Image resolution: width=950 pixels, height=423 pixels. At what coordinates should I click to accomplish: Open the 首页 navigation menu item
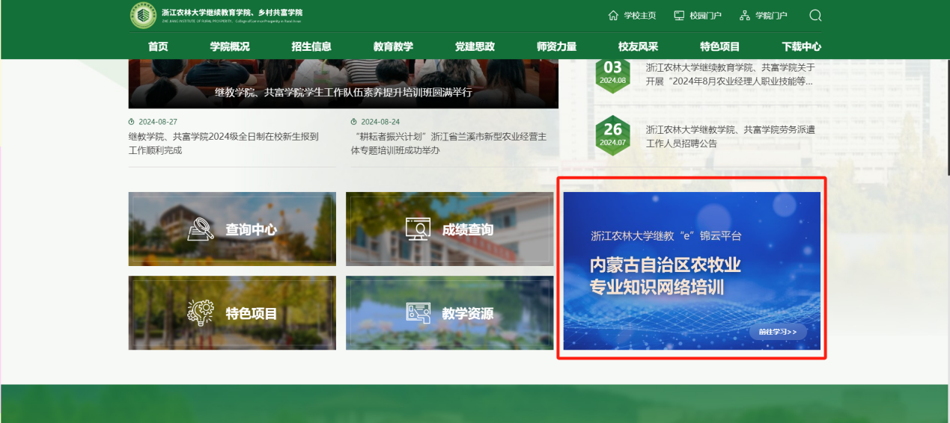158,46
